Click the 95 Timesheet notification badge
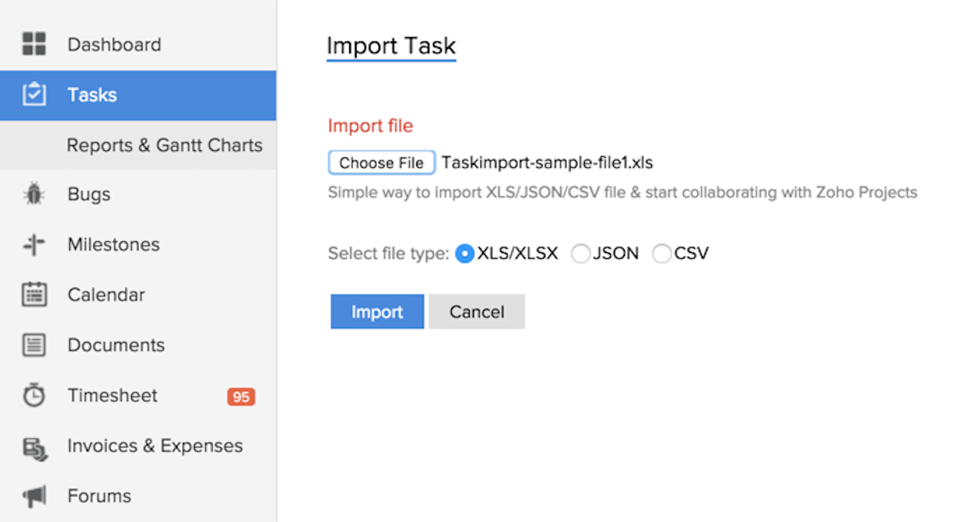977x522 pixels. click(x=241, y=397)
